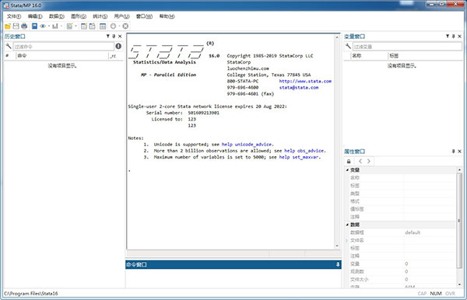Click the 名称 column header in variables
Viewport: 467px width, 300px height.
[x=369, y=56]
